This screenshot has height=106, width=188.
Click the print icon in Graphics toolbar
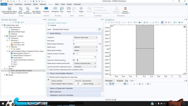[182, 22]
